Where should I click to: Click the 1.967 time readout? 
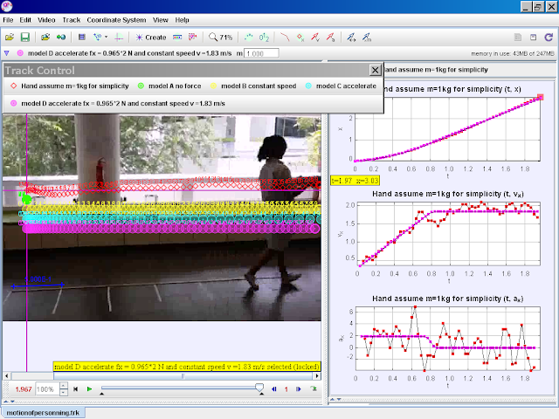pos(24,389)
